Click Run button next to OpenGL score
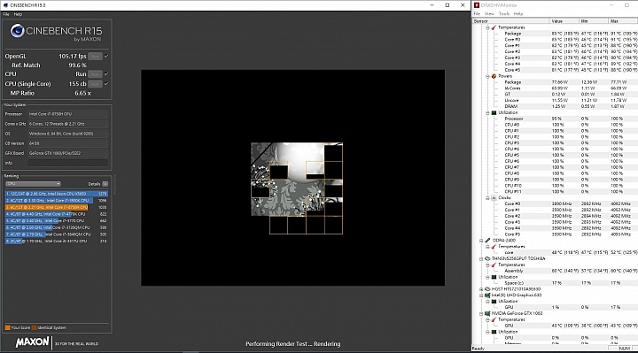Image resolution: width=638 pixels, height=353 pixels. 95,57
